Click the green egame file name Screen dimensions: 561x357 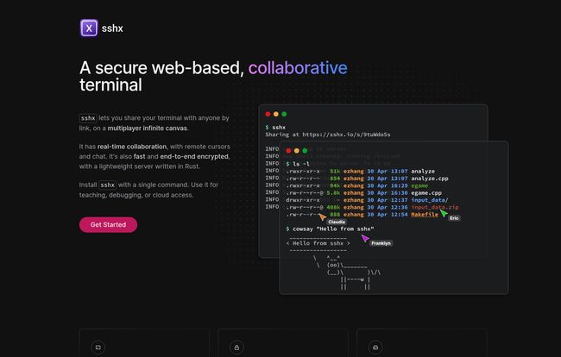(419, 185)
